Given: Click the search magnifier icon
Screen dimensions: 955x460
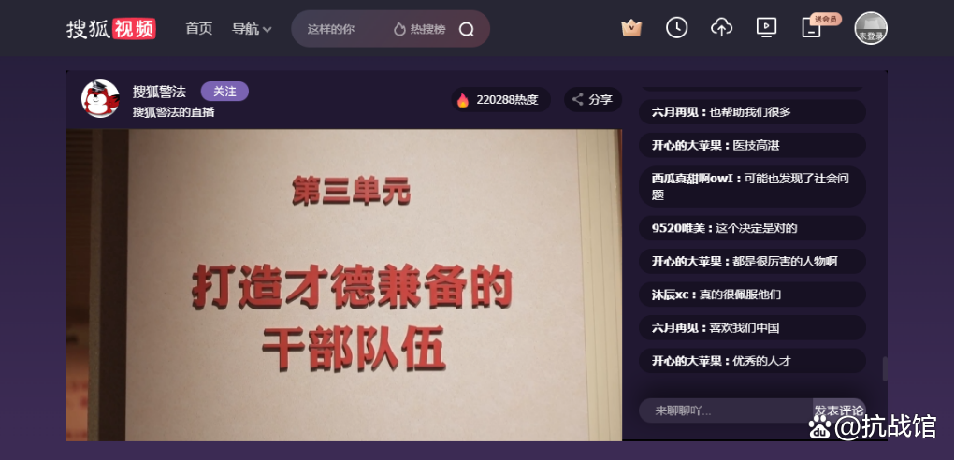Looking at the screenshot, I should point(467,29).
